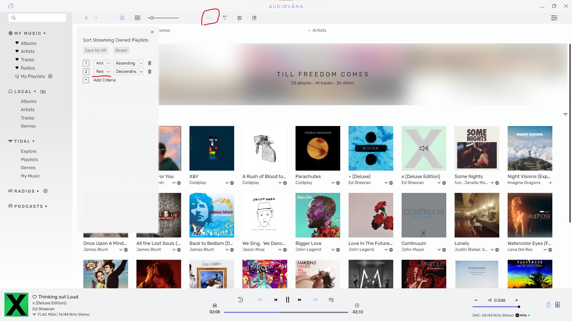Image resolution: width=572 pixels, height=321 pixels.
Task: Click the Revert button
Action: (121, 50)
